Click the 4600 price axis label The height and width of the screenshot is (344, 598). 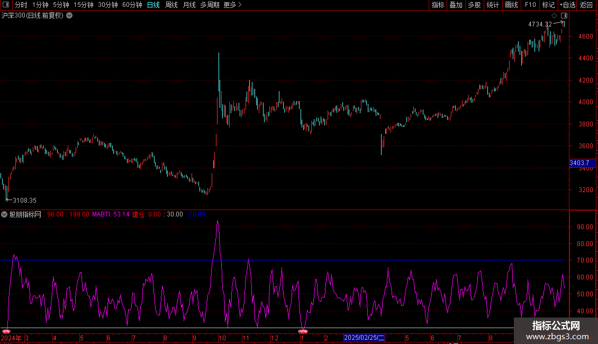point(586,37)
